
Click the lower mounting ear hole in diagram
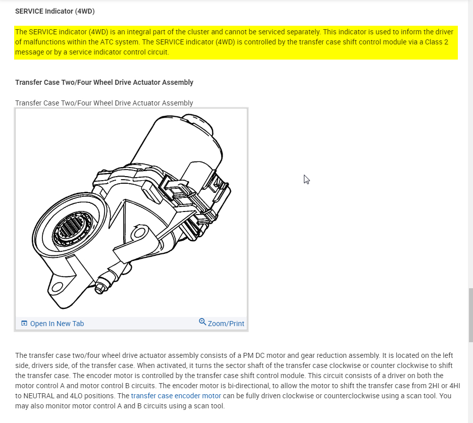[57, 287]
